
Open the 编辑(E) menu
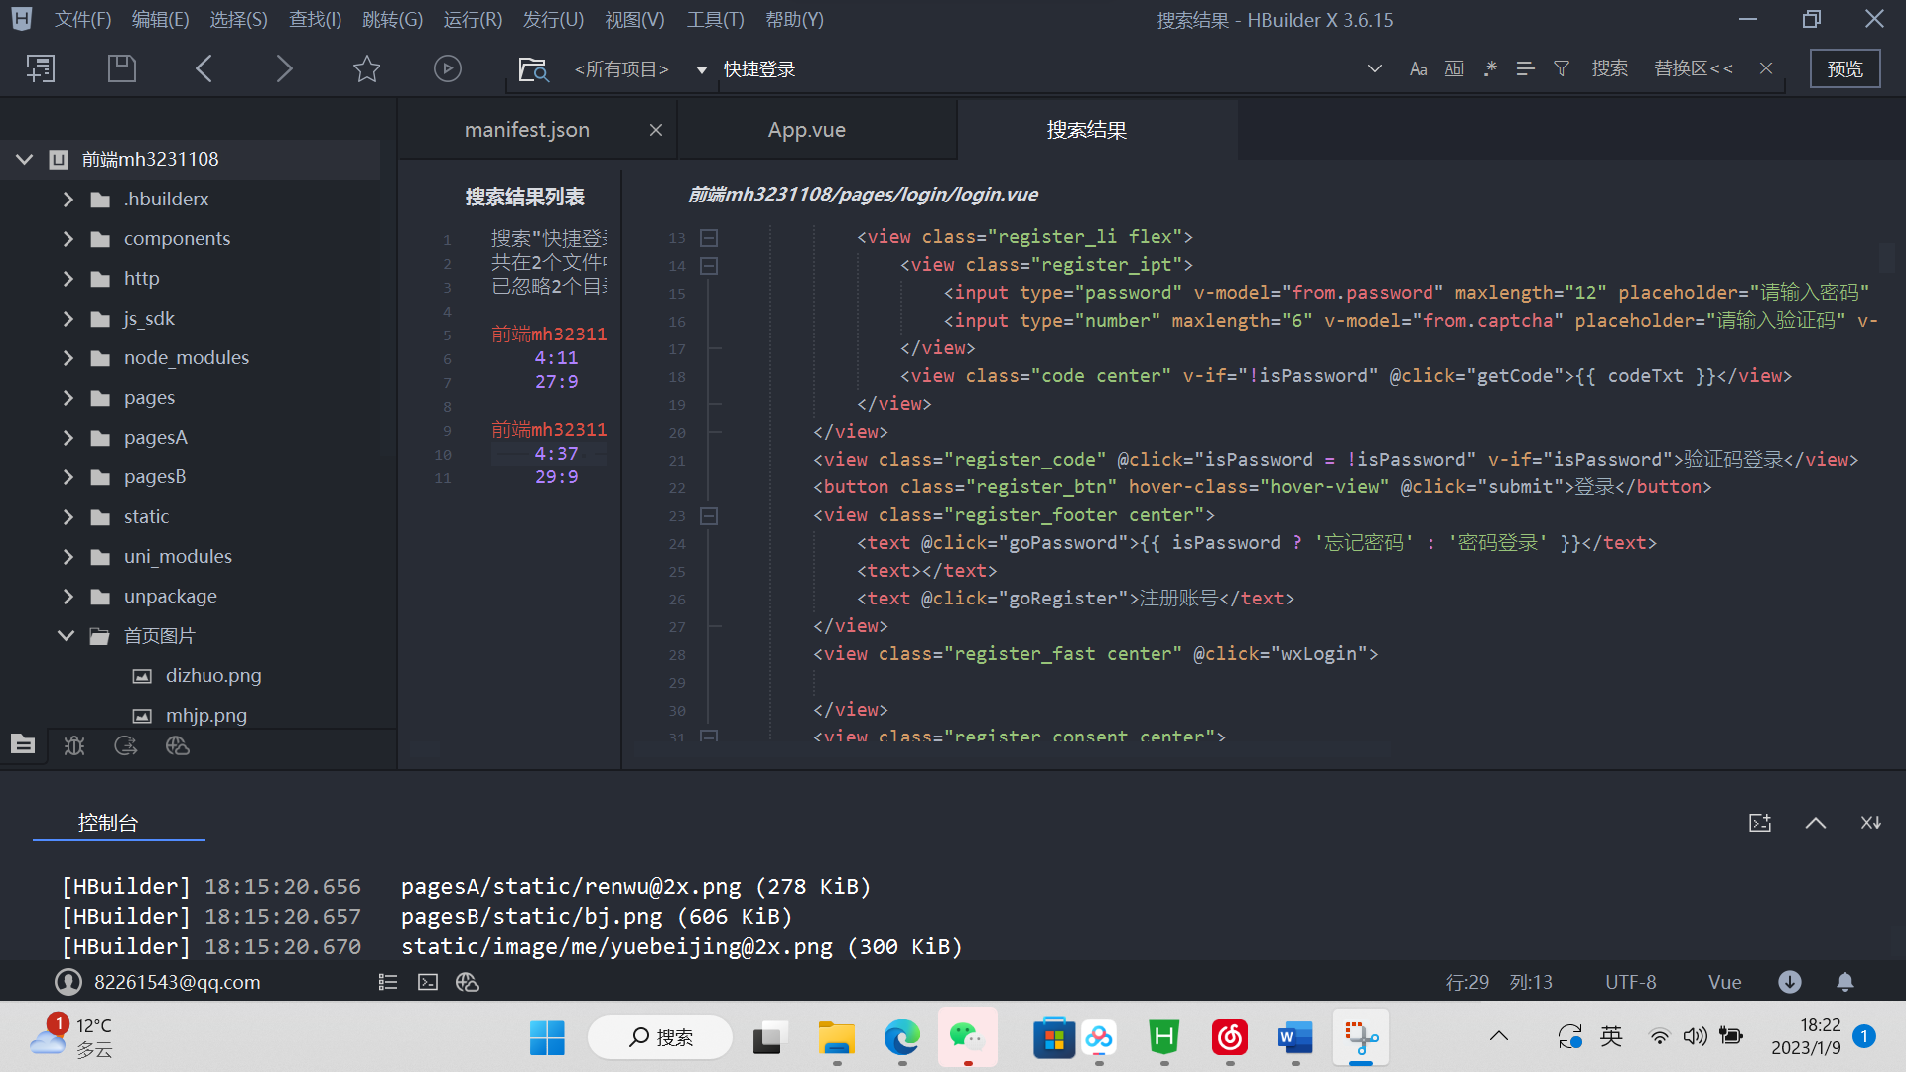[x=161, y=20]
